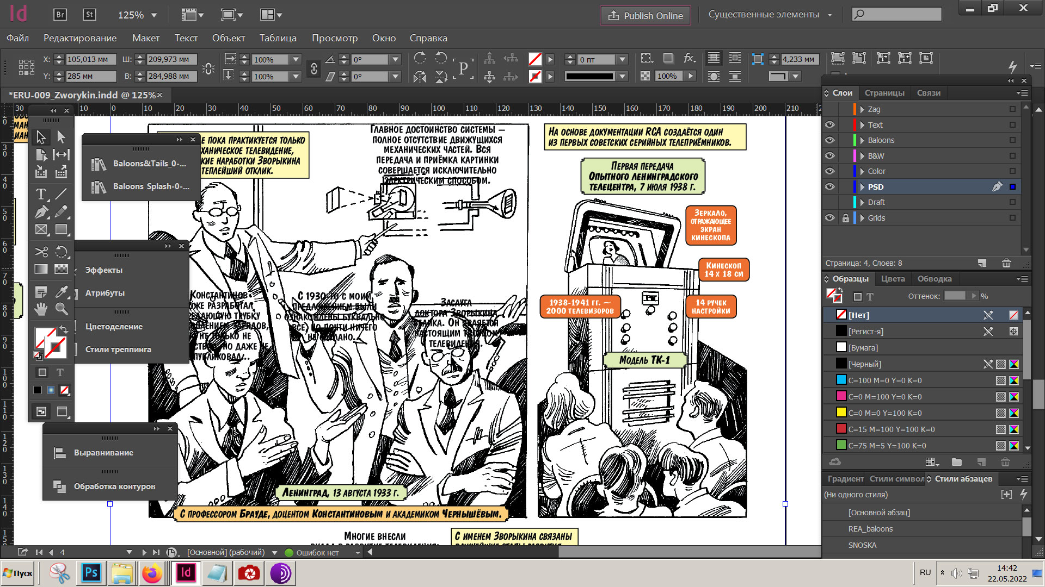
Task: Toggle visibility of Color layer
Action: (x=829, y=171)
